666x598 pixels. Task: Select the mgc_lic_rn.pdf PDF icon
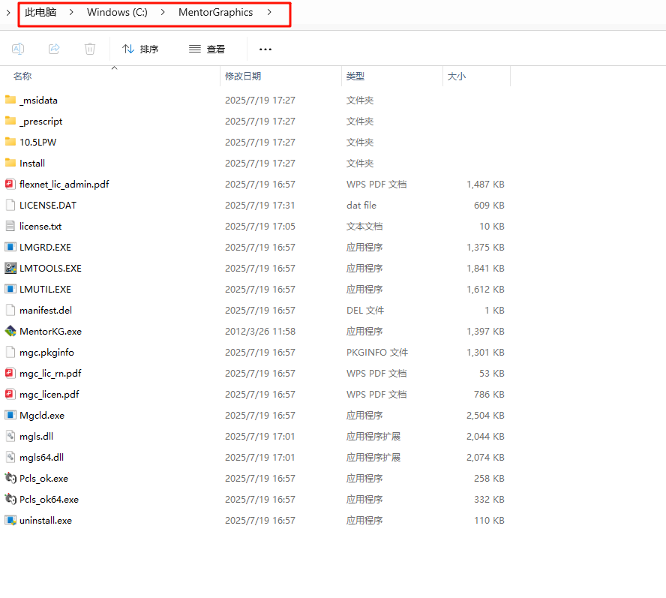[x=10, y=373]
